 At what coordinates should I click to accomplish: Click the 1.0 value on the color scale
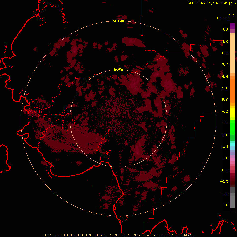pyautogui.click(x=225, y=158)
